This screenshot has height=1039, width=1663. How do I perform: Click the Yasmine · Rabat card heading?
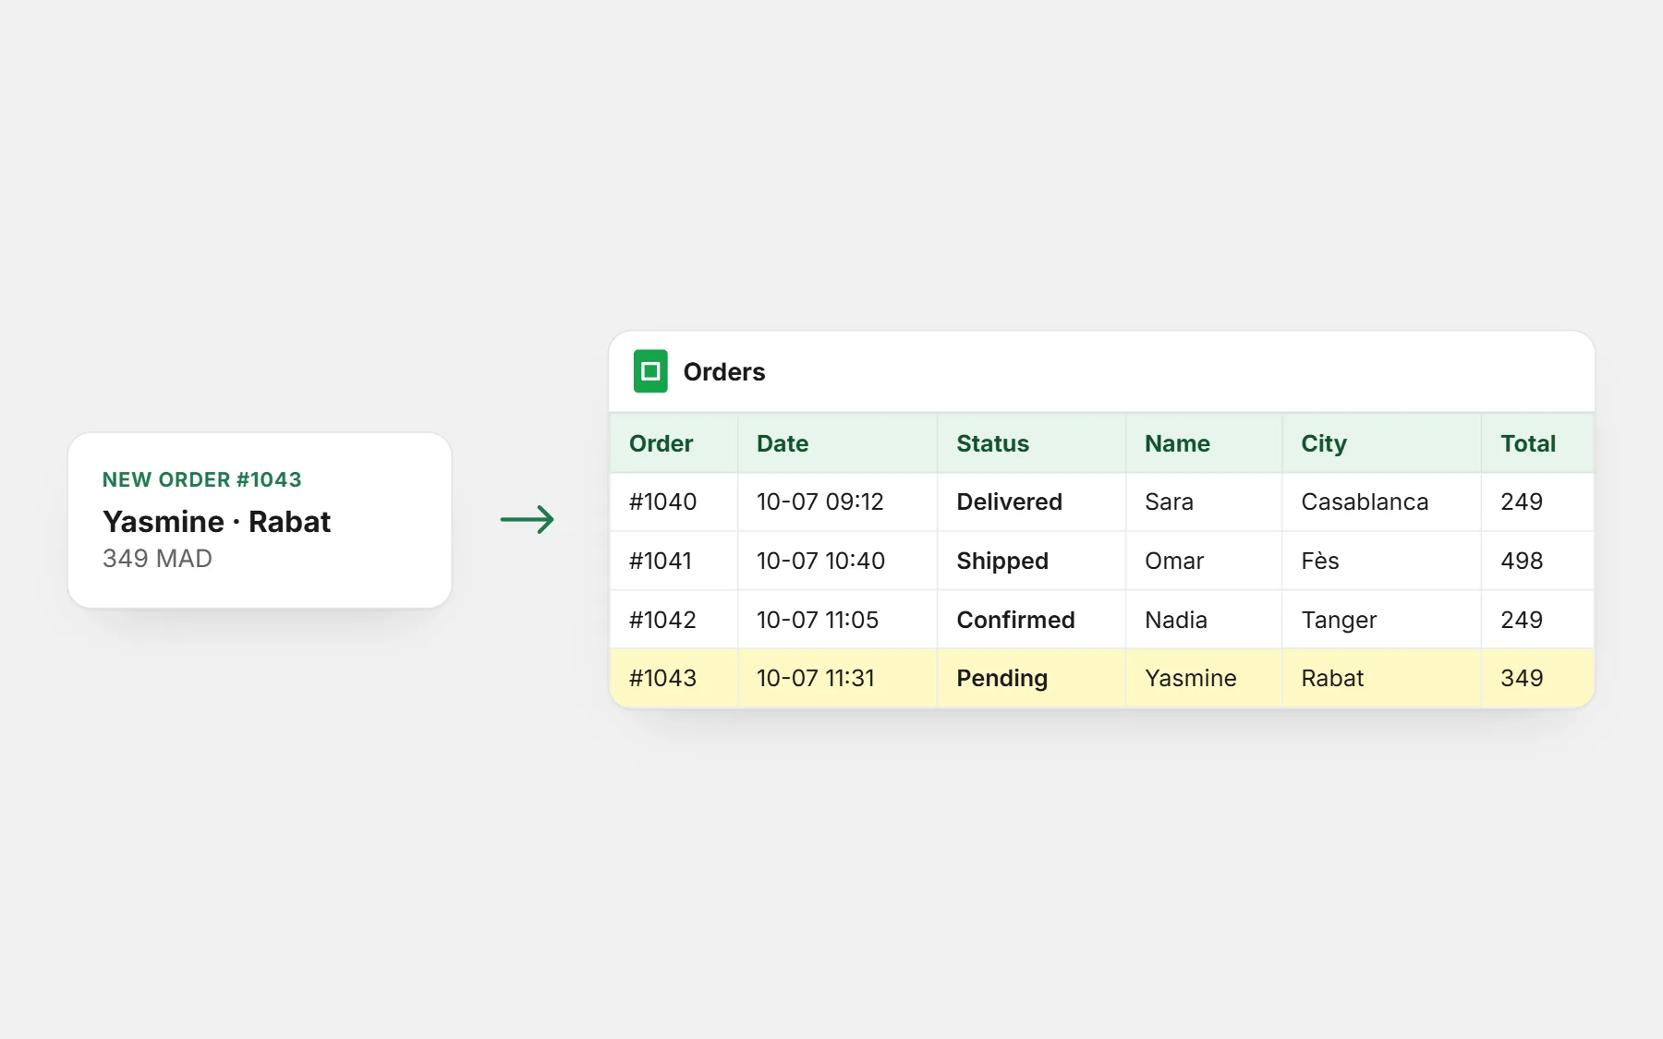coord(216,522)
